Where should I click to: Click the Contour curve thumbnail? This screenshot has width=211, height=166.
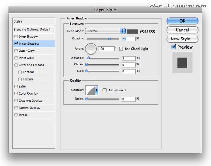tap(90, 90)
